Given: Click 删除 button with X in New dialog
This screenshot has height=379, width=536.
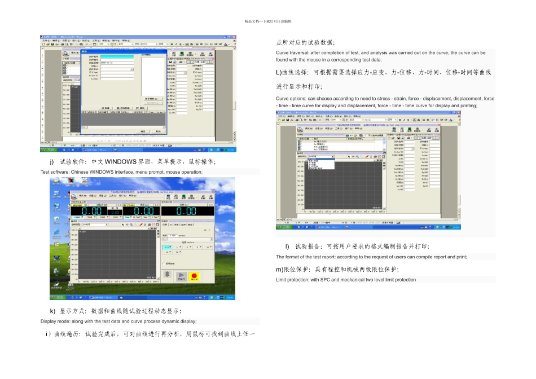Looking at the screenshot, I should click(141, 108).
